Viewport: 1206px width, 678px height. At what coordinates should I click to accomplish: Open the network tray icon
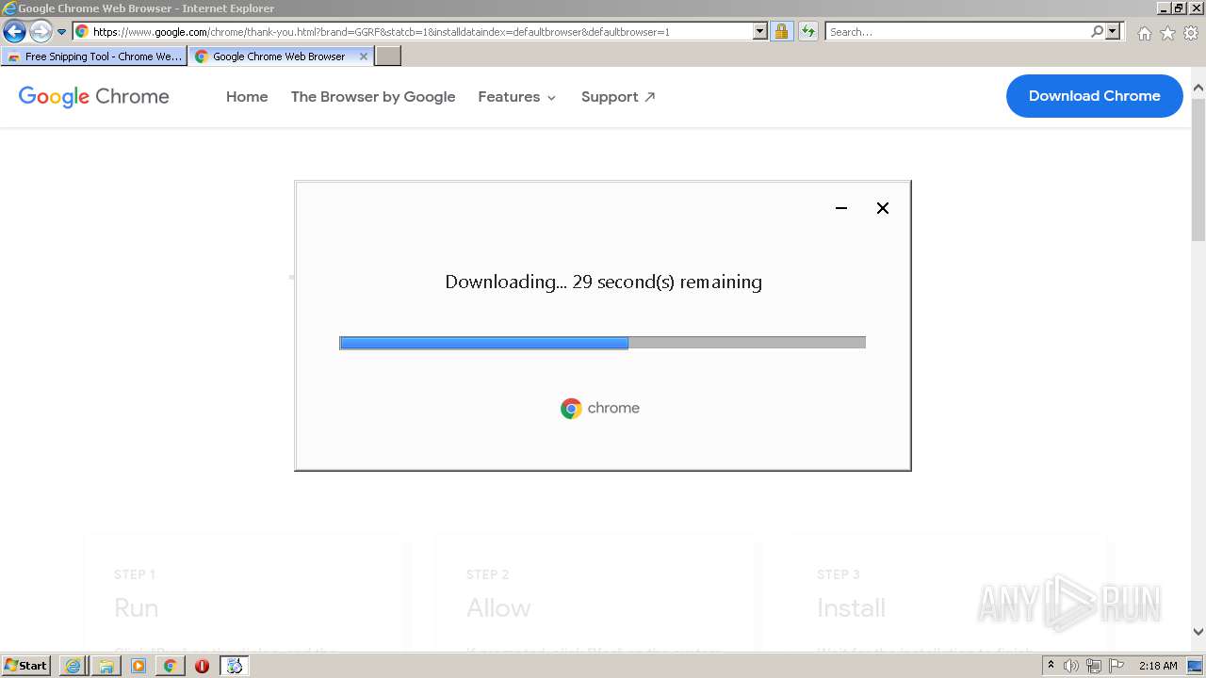click(x=1094, y=666)
